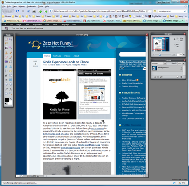Select the Brush tool

10,57
